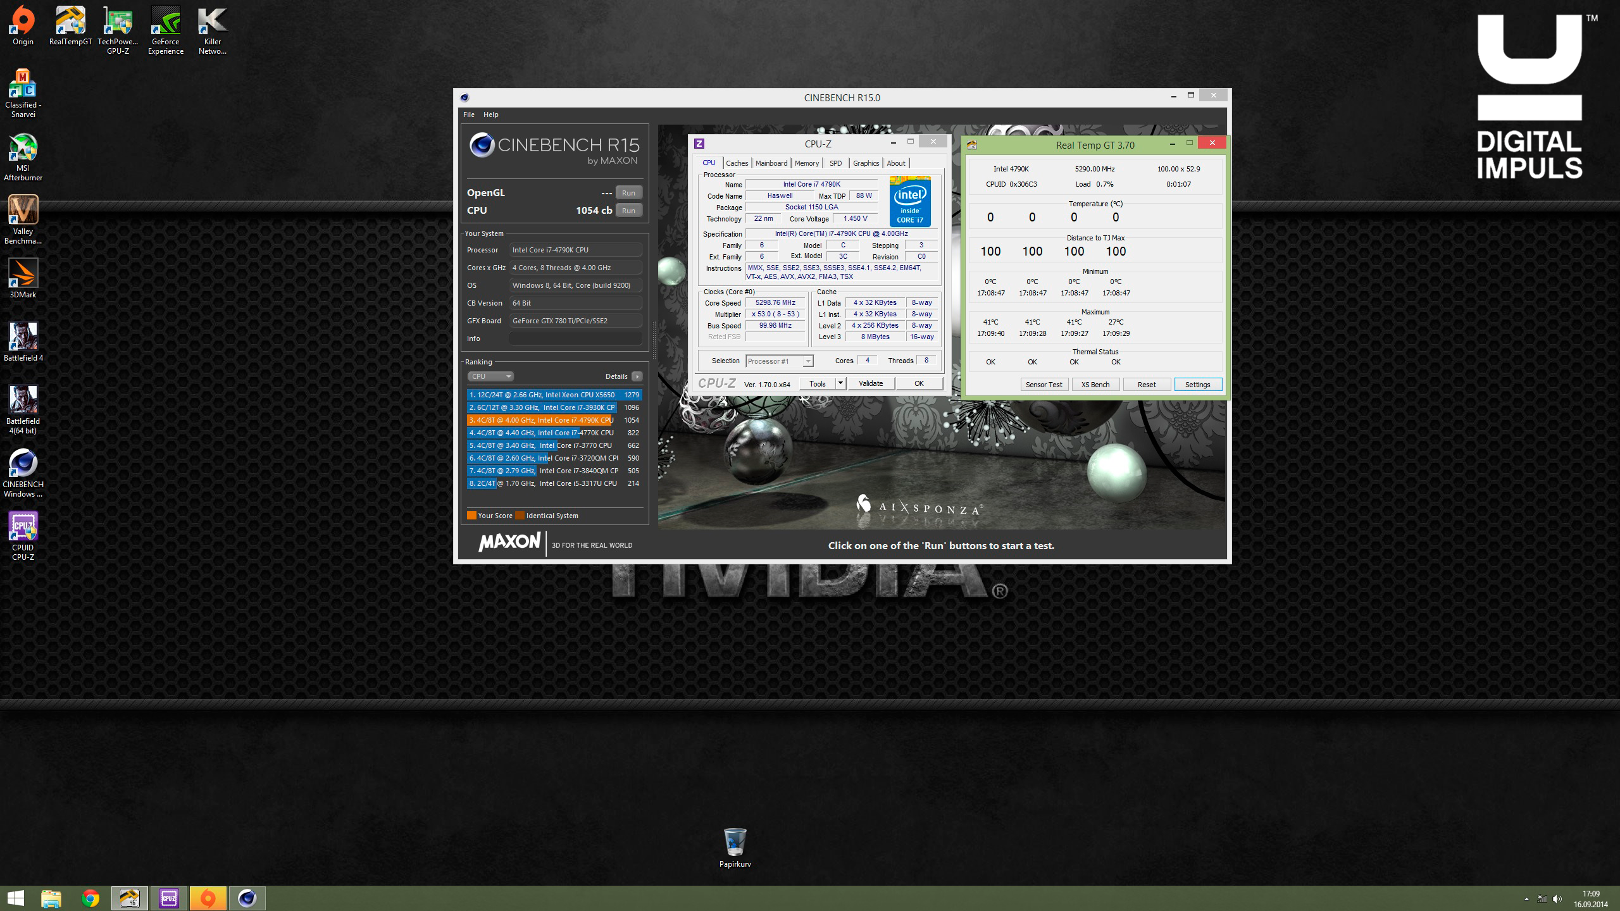Open the Valley Benchmark desktop icon
The image size is (1620, 911).
[x=23, y=220]
